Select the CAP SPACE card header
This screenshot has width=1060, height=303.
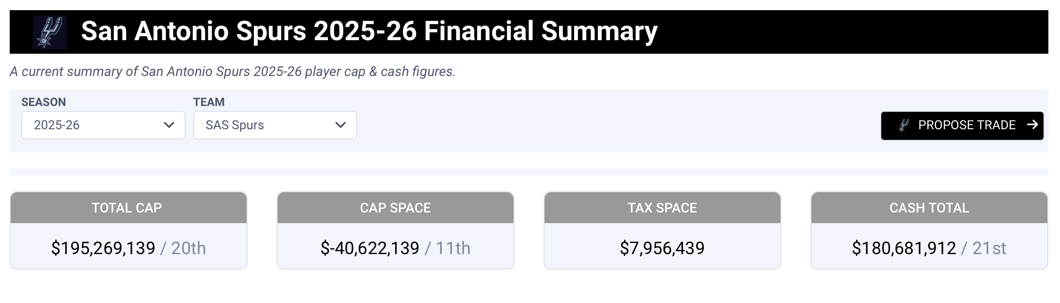point(395,208)
